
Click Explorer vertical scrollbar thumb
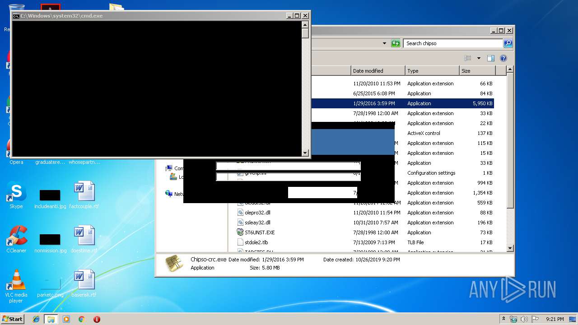(x=510, y=141)
